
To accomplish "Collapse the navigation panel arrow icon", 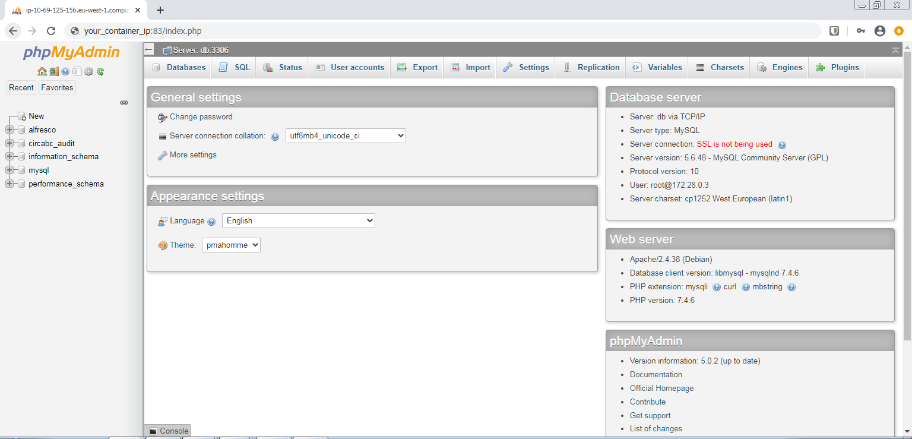I will pos(149,50).
